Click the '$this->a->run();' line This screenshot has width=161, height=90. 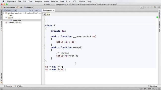tap(67, 56)
